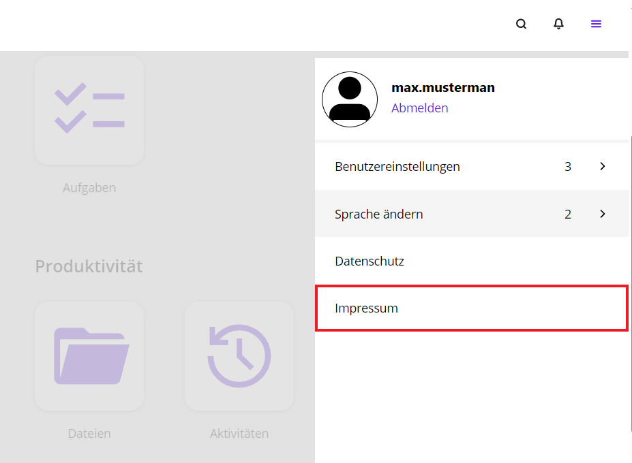Click the badge showing 3 beside Benutzereinstellungen
The height and width of the screenshot is (463, 632).
pyautogui.click(x=568, y=166)
